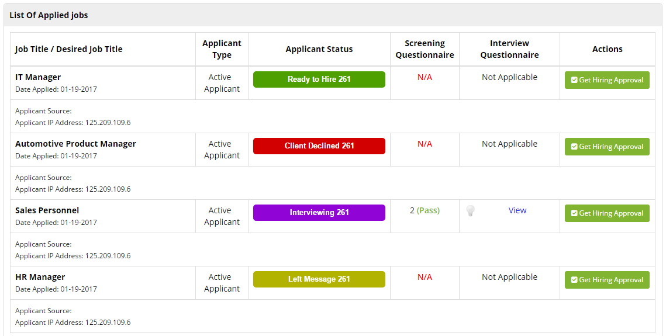Open the IT Manager job title

pyautogui.click(x=38, y=77)
